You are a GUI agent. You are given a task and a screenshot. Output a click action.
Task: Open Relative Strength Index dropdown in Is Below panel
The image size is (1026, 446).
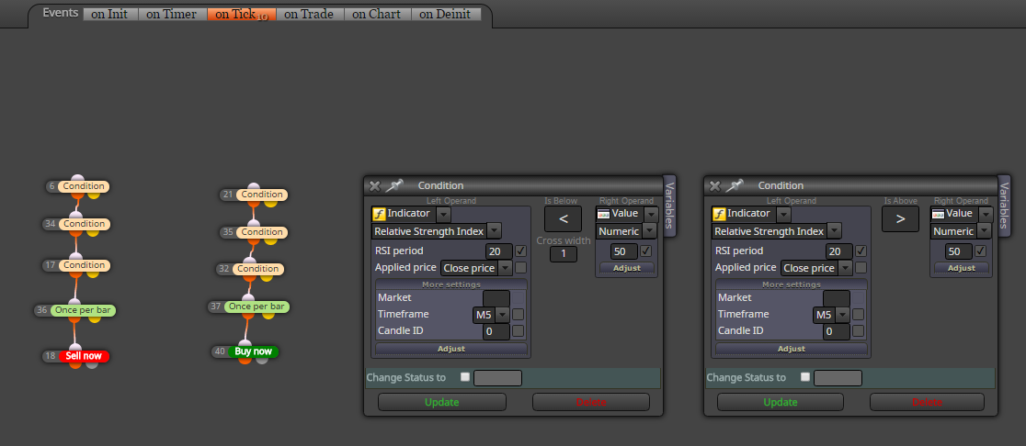494,231
